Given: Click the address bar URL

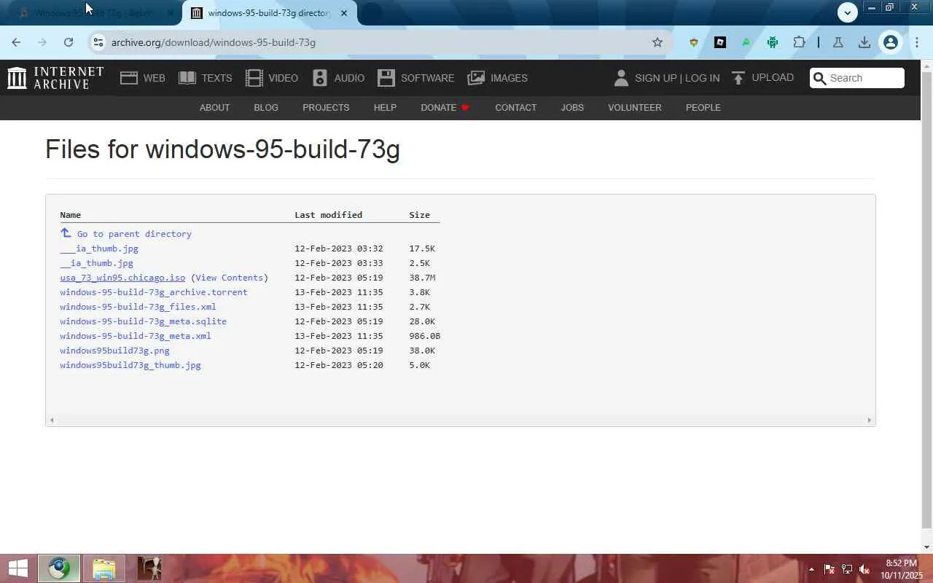Looking at the screenshot, I should click(x=214, y=42).
